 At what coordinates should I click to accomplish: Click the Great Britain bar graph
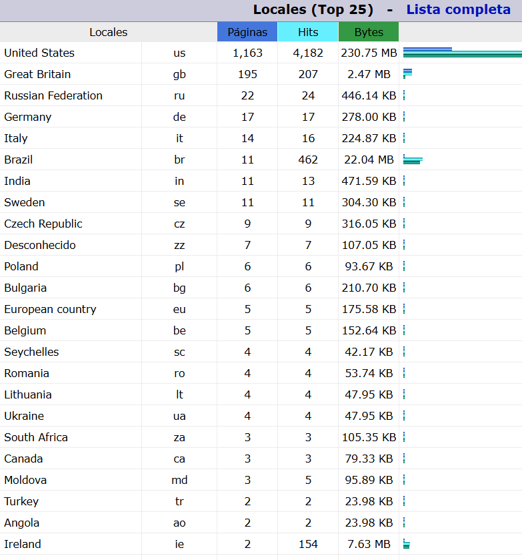click(x=408, y=74)
